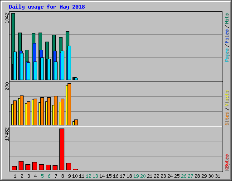
Task: Click green weekend day label 20
Action: coord(143,176)
